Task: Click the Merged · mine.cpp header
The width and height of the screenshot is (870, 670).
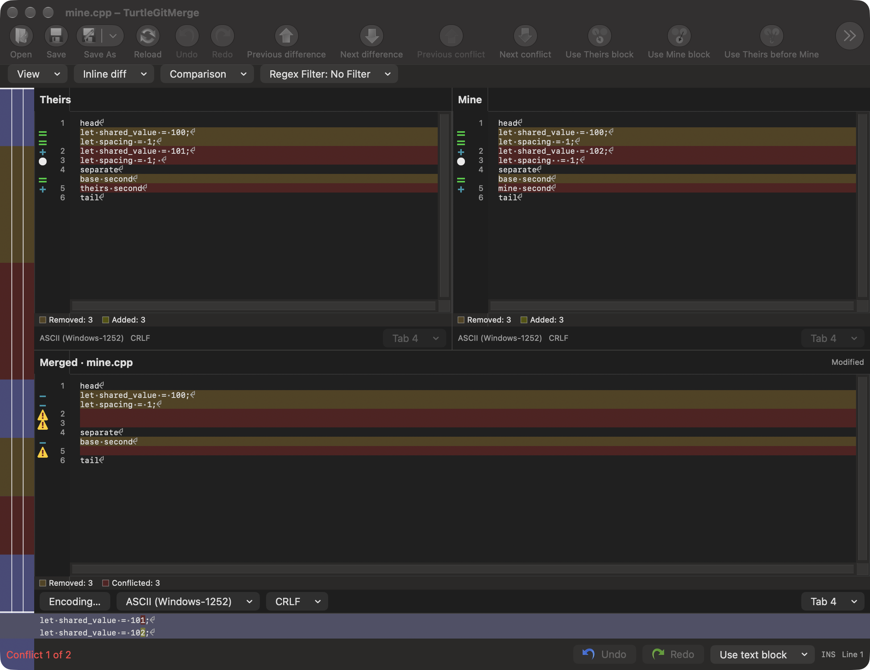Action: click(86, 362)
